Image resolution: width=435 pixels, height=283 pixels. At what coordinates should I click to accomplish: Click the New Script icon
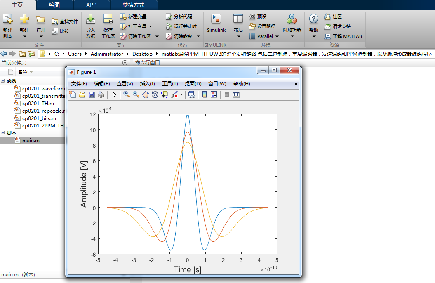[x=7, y=19]
